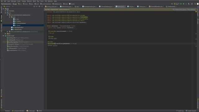The width and height of the screenshot is (199, 112).
Task: Open proguard-rules.pro file
Action: tap(20, 44)
